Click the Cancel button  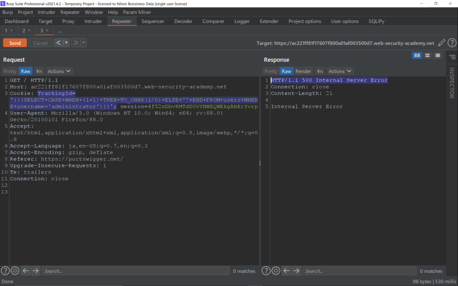click(40, 43)
